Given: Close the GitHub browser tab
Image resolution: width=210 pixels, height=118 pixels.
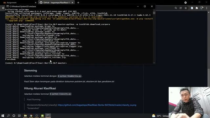Looking at the screenshot, I should point(72,3).
